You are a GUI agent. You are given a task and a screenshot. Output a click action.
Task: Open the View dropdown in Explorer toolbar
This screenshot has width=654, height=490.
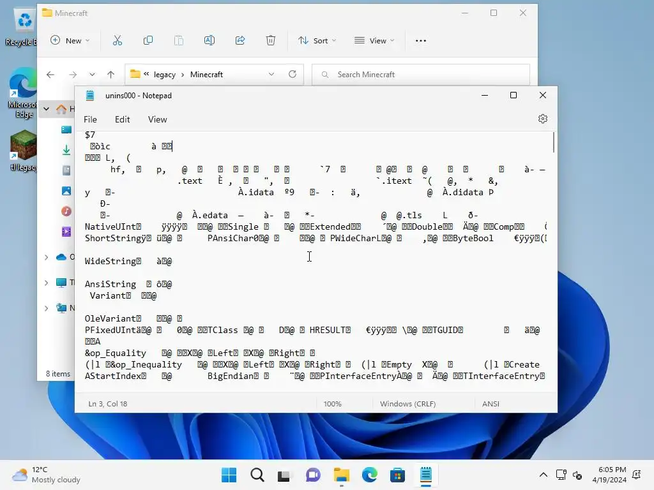point(374,40)
